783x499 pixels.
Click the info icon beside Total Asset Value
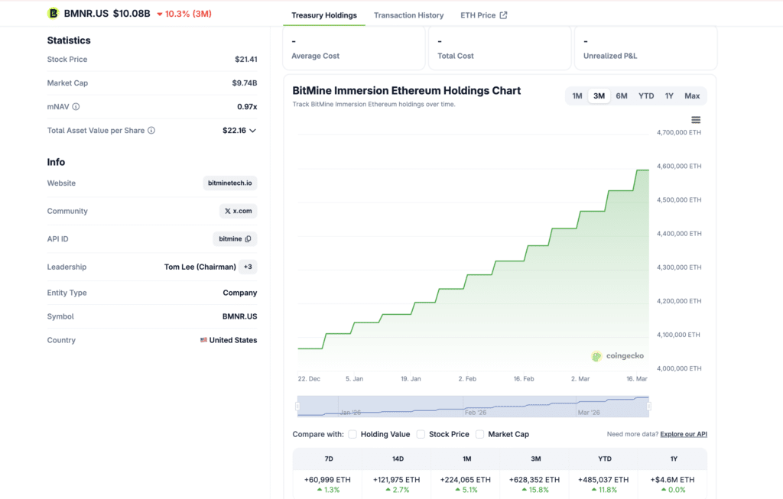click(152, 131)
